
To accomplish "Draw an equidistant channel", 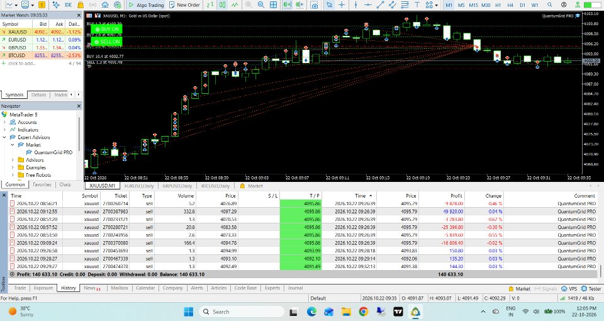I will coord(393,4).
